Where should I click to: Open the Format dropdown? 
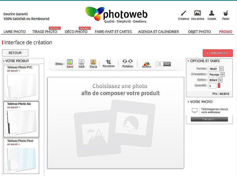(216, 69)
